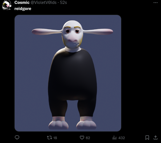Click the display name Cosmic

coord(22,3)
